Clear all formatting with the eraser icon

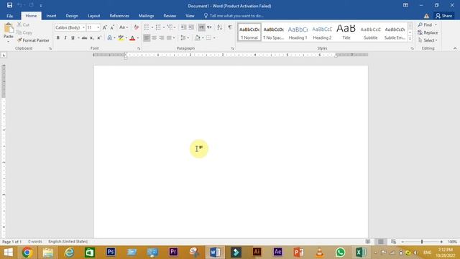136,27
